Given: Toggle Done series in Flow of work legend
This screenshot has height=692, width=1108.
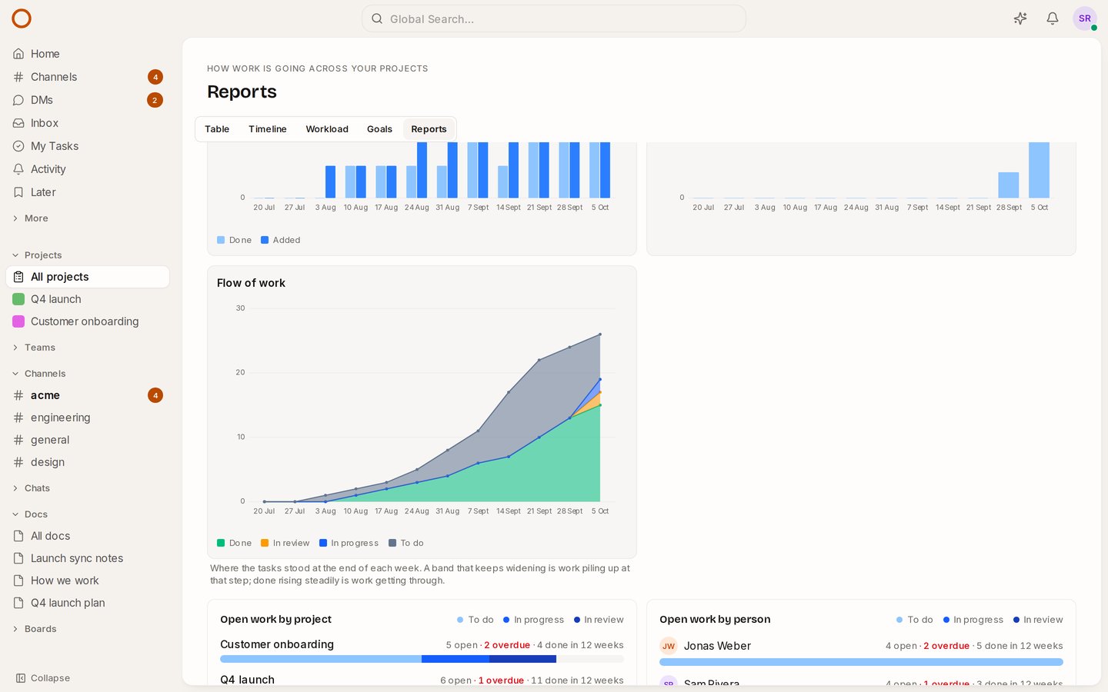Looking at the screenshot, I should pyautogui.click(x=235, y=543).
